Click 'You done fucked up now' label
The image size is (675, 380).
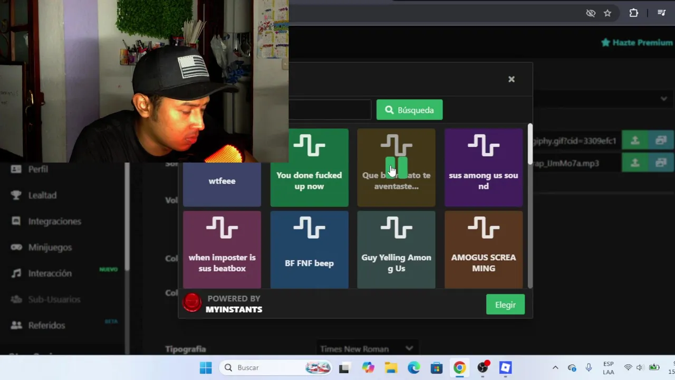[309, 180]
